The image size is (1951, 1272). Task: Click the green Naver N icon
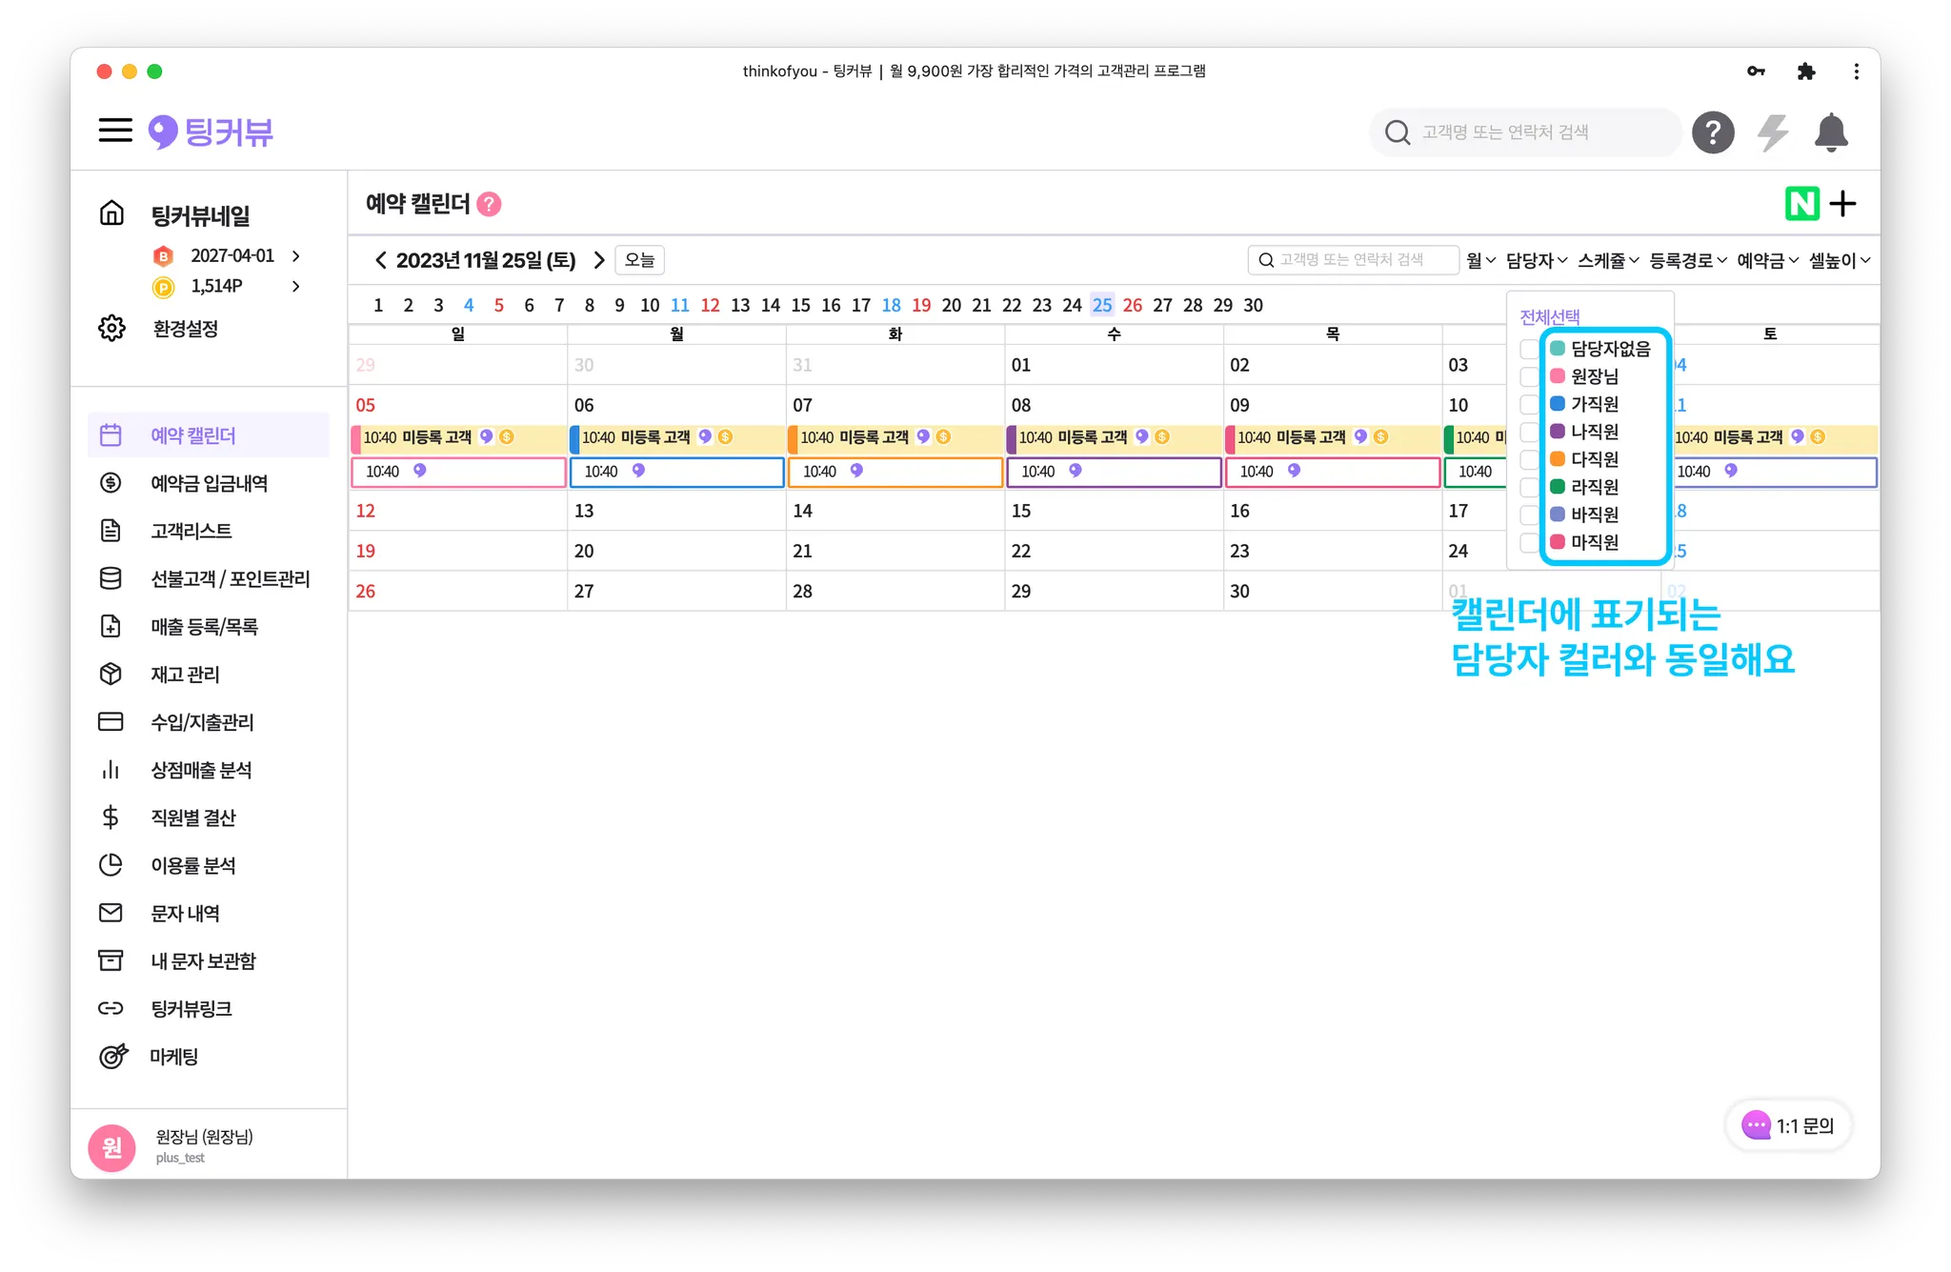click(1801, 203)
